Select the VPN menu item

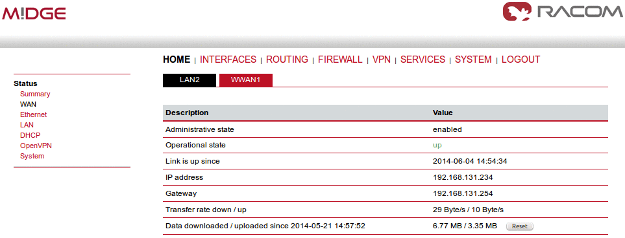tap(382, 59)
